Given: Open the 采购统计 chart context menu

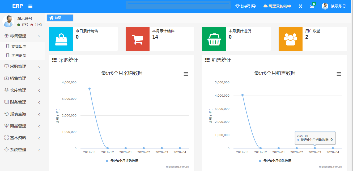Looking at the screenshot, I should (186, 74).
